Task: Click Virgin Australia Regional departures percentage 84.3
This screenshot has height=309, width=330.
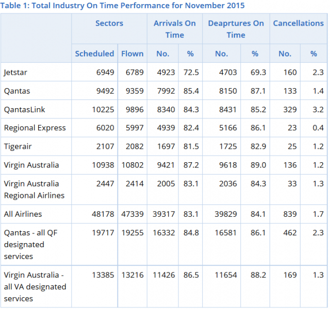Action: [258, 184]
